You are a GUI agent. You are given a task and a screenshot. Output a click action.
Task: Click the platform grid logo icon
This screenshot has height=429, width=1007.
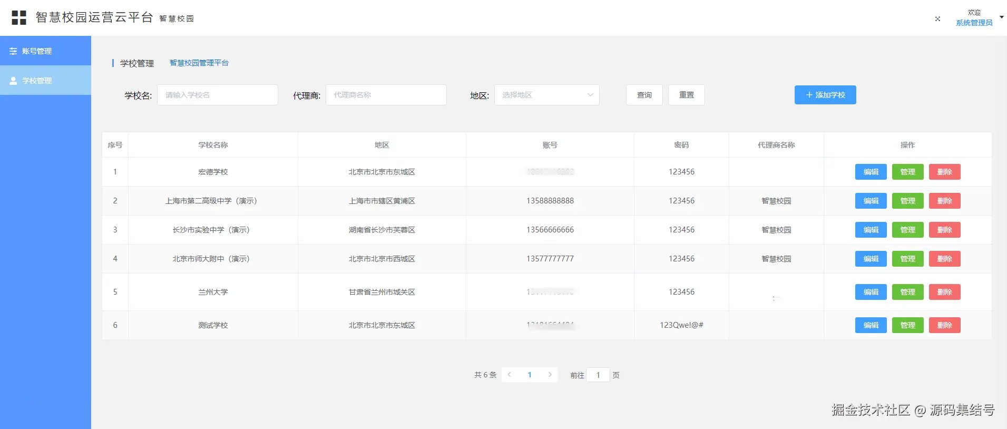coord(19,18)
